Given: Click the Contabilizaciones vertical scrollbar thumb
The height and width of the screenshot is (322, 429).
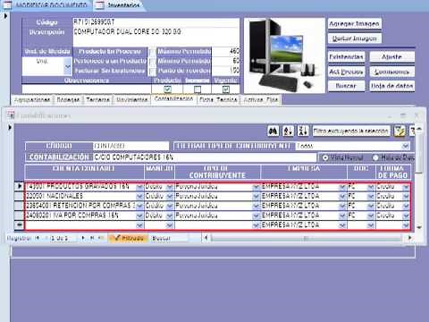Looking at the screenshot, I should pyautogui.click(x=419, y=154).
